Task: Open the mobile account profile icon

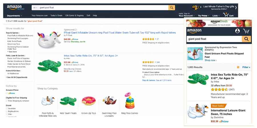Action: [238, 31]
